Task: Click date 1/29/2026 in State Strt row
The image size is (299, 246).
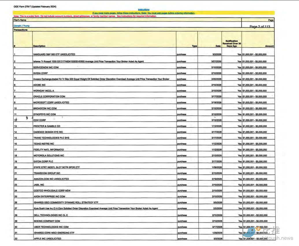Action: tap(217, 167)
